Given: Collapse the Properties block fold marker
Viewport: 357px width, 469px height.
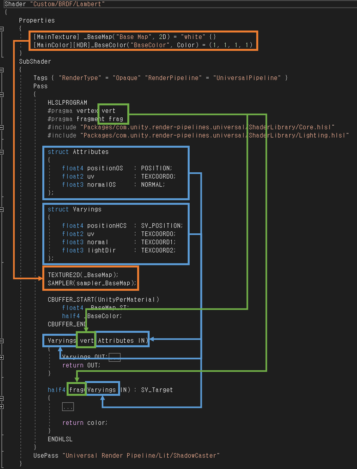Looking at the screenshot, I should tap(2, 29).
